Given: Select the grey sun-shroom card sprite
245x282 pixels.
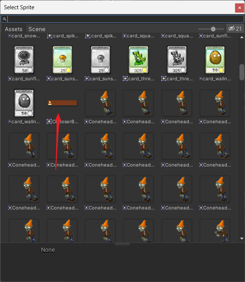Looking at the screenshot, I should coord(101,60).
